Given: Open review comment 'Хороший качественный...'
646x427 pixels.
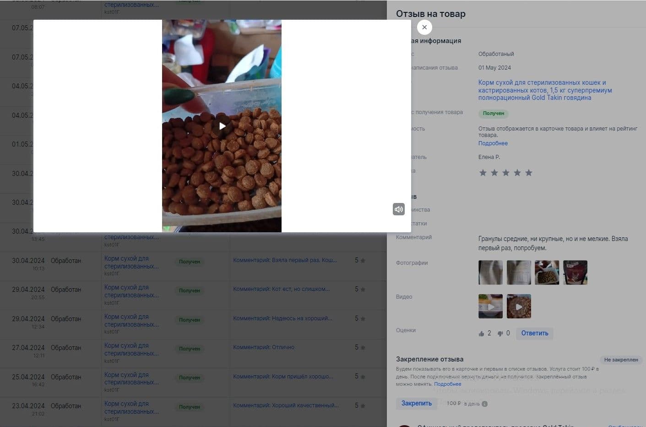Looking at the screenshot, I should click(286, 405).
